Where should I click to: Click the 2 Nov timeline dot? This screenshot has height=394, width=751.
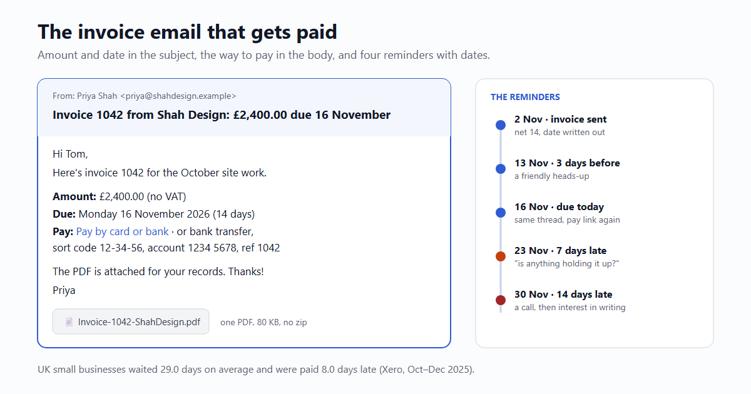pos(501,125)
